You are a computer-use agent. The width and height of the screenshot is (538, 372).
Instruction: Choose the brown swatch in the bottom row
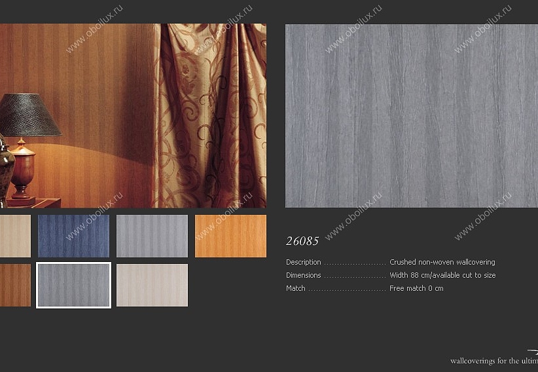click(x=15, y=285)
